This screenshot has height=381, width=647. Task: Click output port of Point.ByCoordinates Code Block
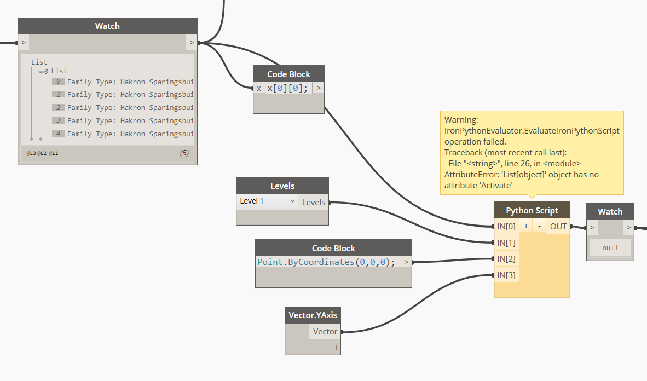(x=406, y=262)
